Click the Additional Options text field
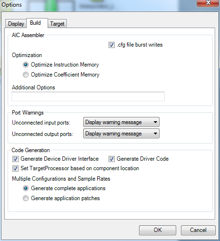The height and width of the screenshot is (241, 220). (88, 96)
